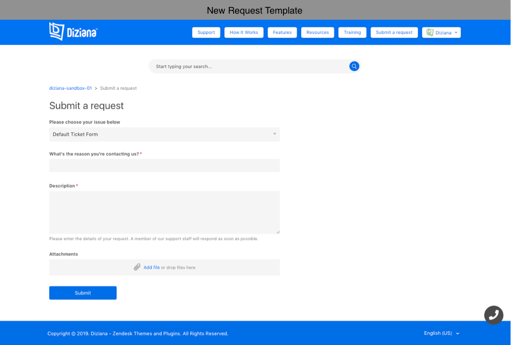This screenshot has width=511, height=345.
Task: Click the paperclip attachment icon
Action: (x=137, y=267)
